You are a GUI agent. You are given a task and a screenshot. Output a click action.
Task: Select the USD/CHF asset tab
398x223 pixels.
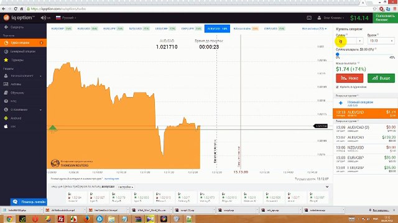pyautogui.click(x=165, y=28)
